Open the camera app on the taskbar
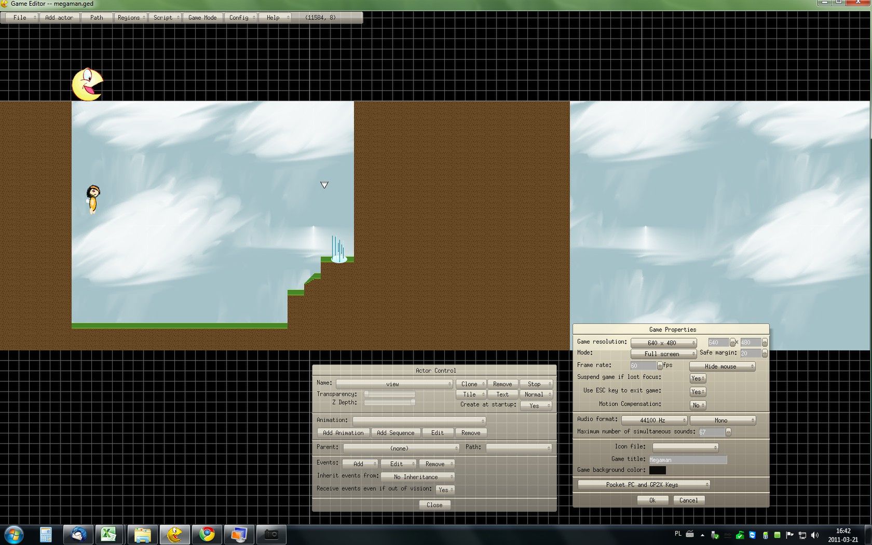Screen dimensions: 872x545 point(271,535)
